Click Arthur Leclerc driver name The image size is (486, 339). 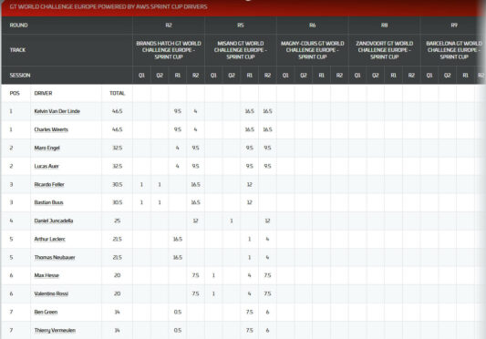49,239
